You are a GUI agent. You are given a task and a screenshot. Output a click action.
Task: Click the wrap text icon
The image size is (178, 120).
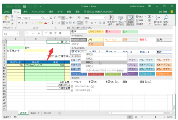tap(79, 18)
